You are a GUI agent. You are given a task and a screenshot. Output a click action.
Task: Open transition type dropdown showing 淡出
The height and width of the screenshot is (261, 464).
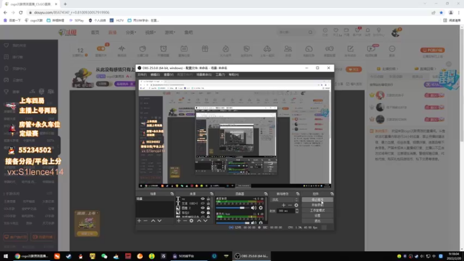pyautogui.click(x=284, y=200)
